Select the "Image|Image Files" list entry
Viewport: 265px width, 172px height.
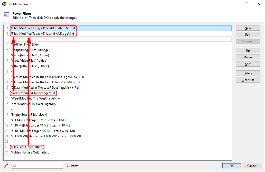tap(30, 50)
